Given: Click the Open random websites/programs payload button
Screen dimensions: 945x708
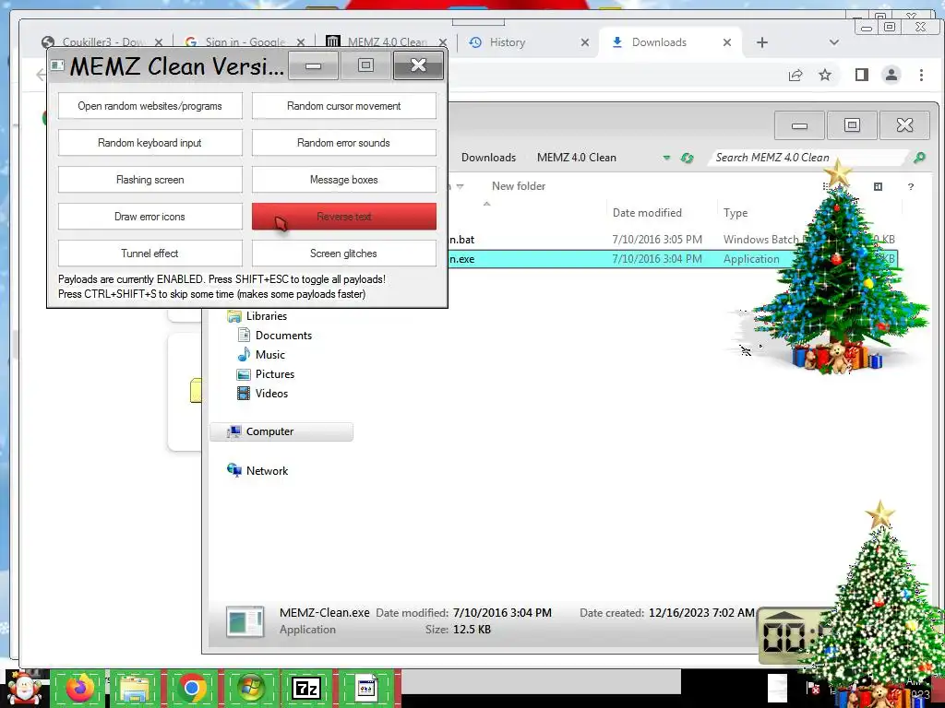Looking at the screenshot, I should 150,106.
